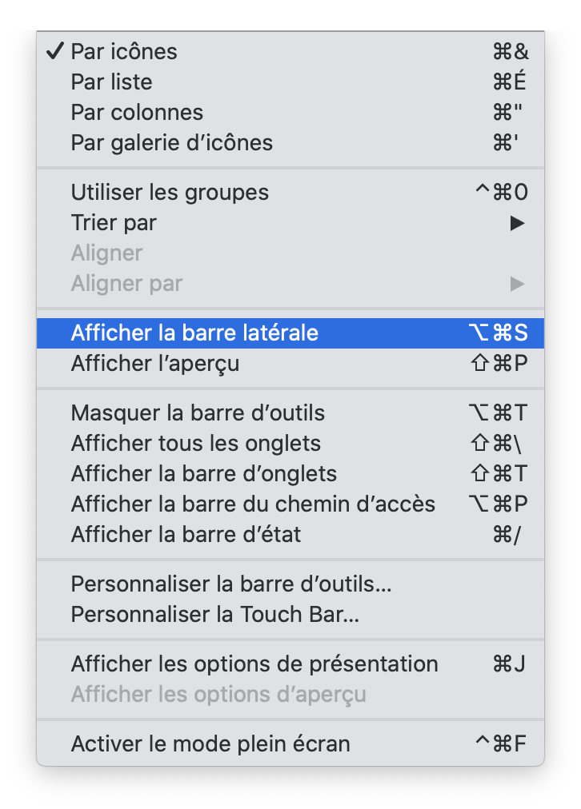Click the greyed 'Aligner' menu entry

point(106,253)
